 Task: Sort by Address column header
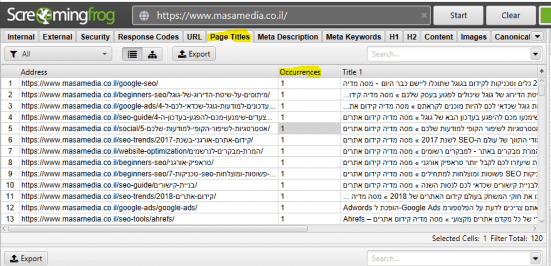coord(149,72)
